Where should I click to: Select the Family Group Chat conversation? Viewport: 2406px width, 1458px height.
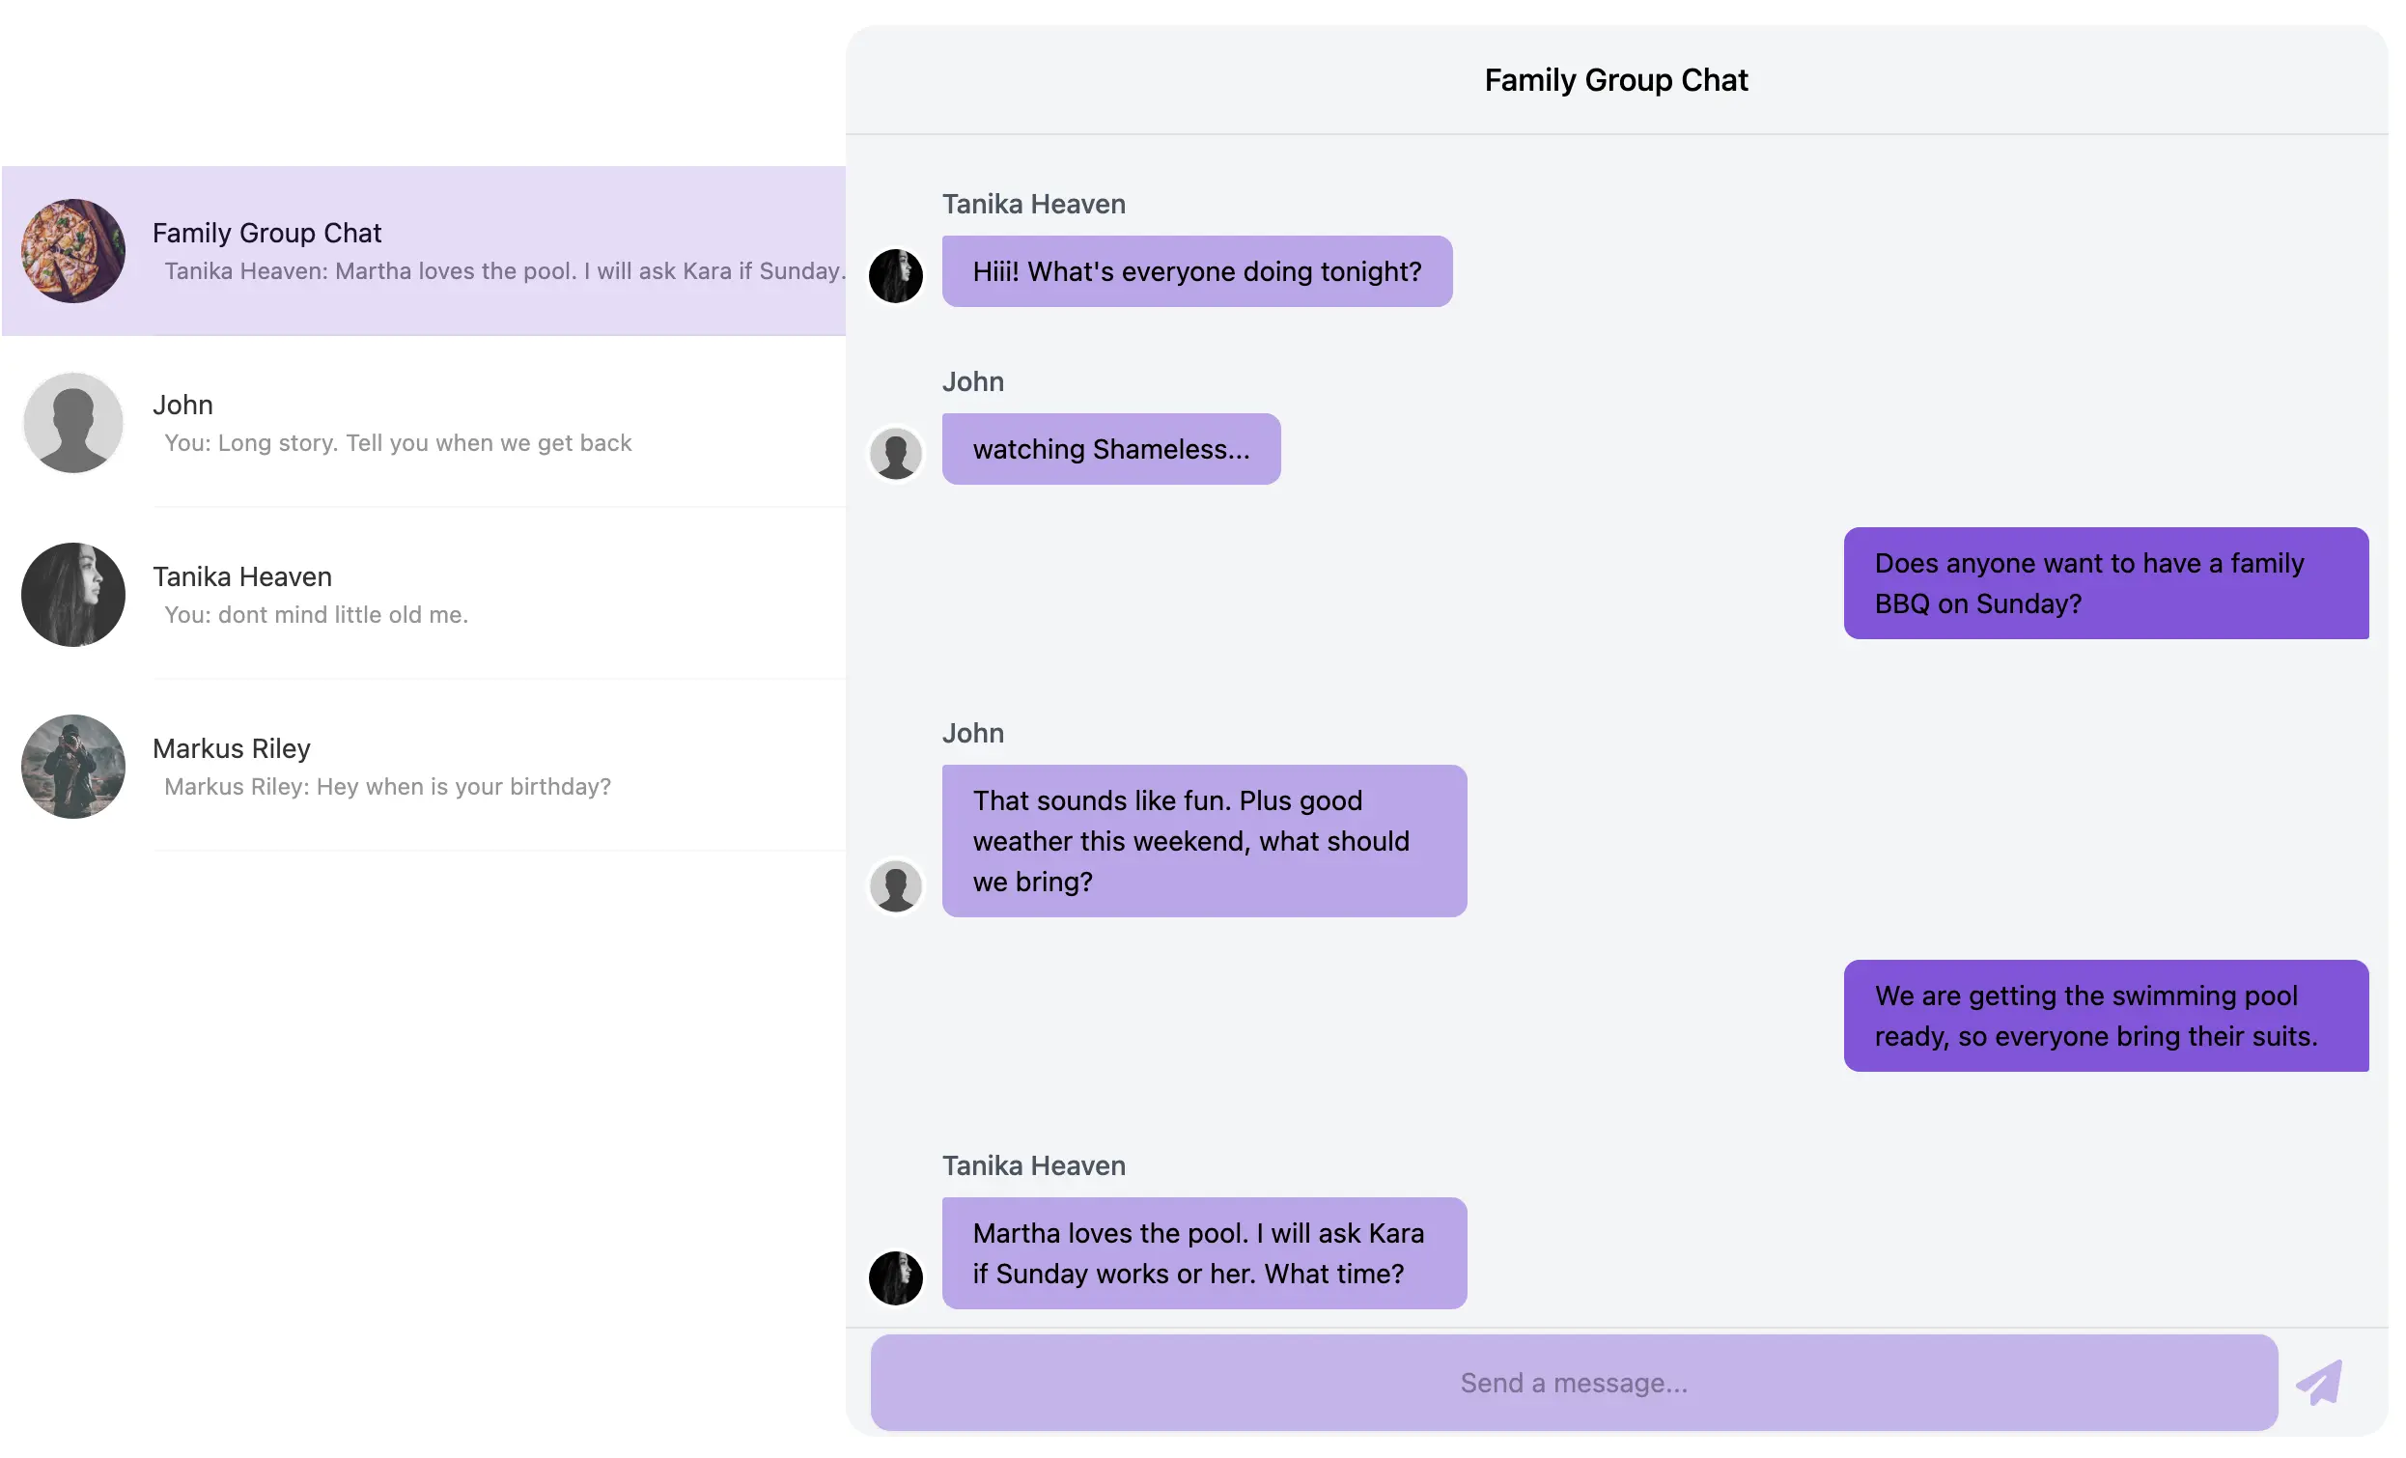[420, 250]
